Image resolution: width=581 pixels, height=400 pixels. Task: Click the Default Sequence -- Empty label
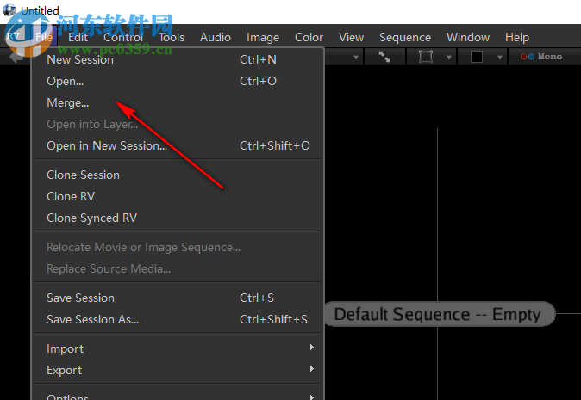[440, 314]
